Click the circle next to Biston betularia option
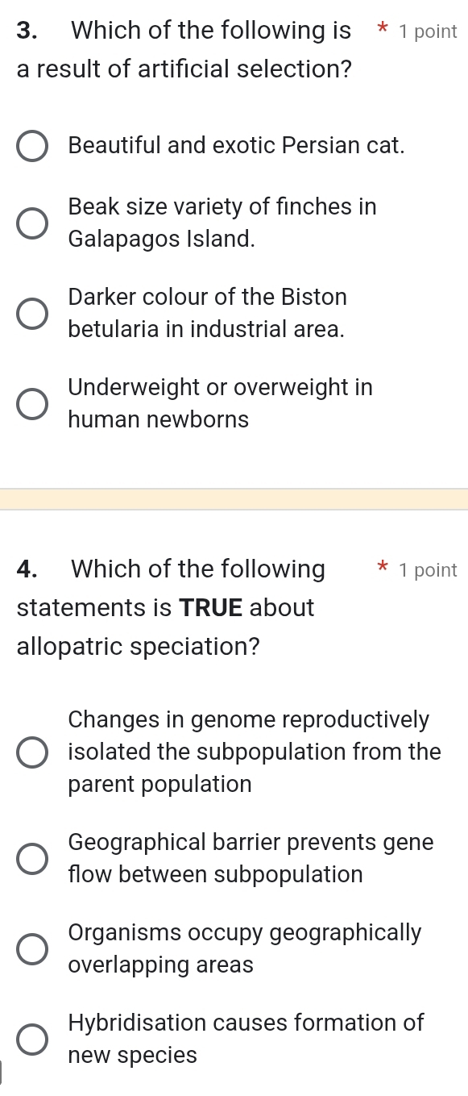The width and height of the screenshot is (468, 1096). [32, 313]
